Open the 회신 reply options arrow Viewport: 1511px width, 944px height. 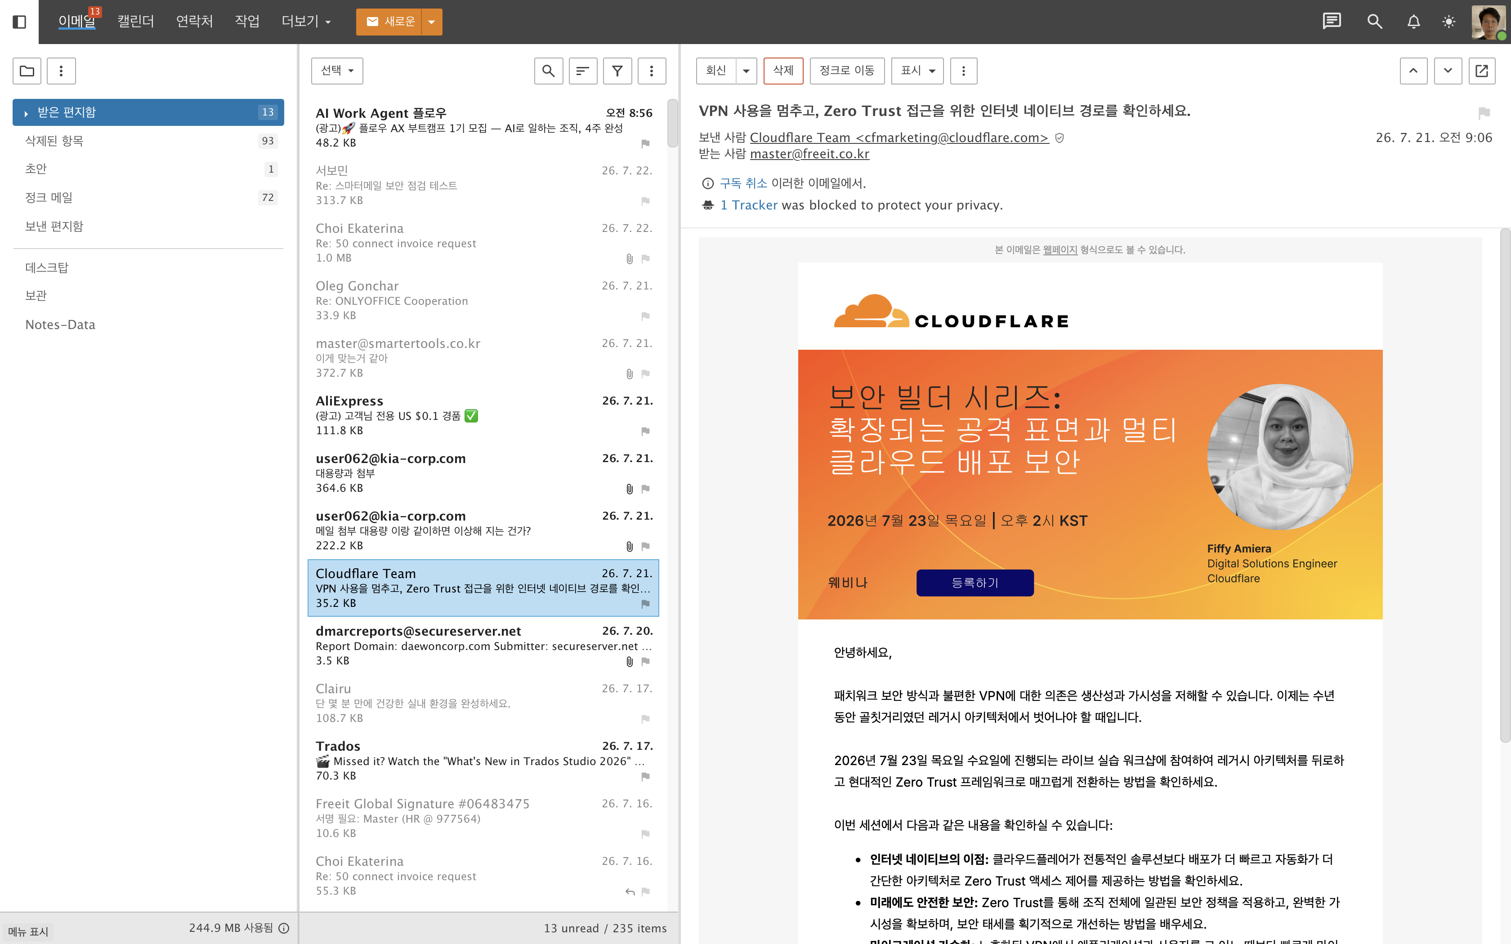746,71
